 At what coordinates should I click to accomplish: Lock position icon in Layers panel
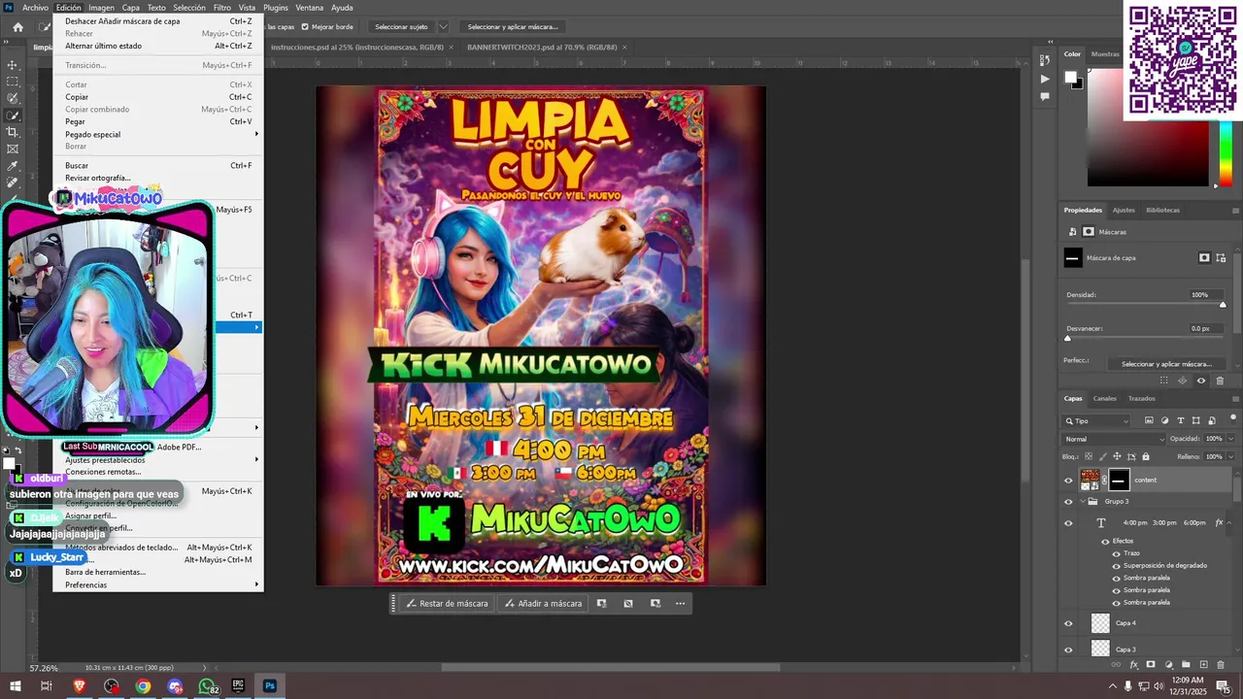click(1117, 456)
